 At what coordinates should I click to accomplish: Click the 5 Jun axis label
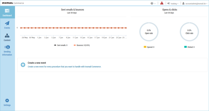click(x=54, y=38)
